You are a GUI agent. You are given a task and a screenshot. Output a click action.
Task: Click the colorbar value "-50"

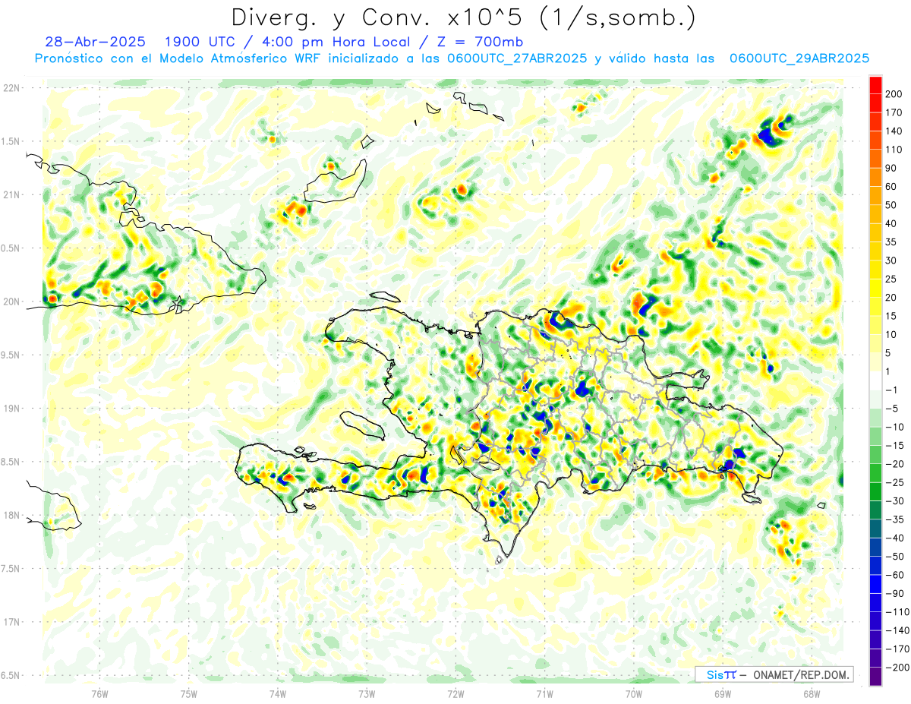(894, 556)
